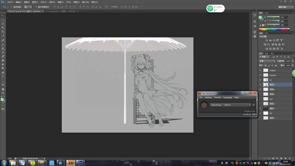This screenshot has width=295, height=166.
Task: Click the foreground color swatch in toolbox
Action: (x=2, y=100)
